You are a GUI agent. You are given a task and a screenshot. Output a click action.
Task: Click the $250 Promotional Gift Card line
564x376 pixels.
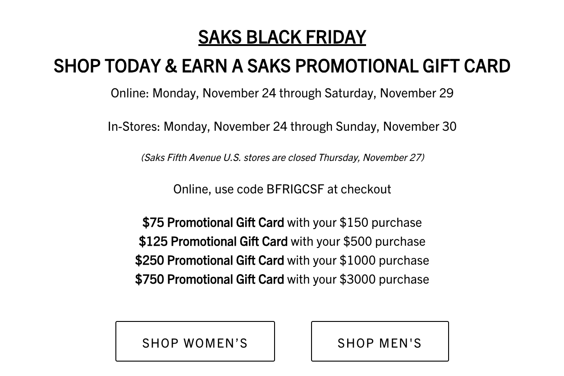pyautogui.click(x=282, y=260)
